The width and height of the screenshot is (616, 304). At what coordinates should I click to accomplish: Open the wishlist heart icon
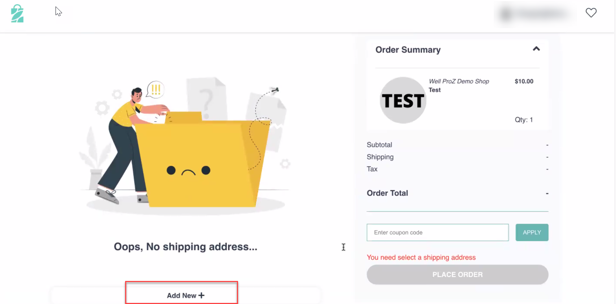click(591, 13)
